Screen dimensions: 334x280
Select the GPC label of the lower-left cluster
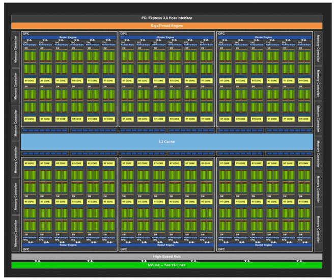tap(26, 249)
